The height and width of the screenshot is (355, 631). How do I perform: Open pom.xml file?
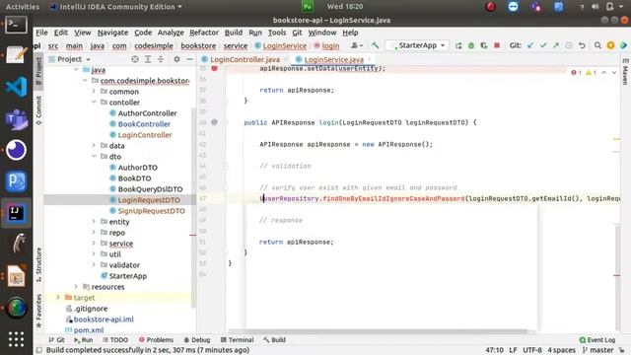point(89,330)
